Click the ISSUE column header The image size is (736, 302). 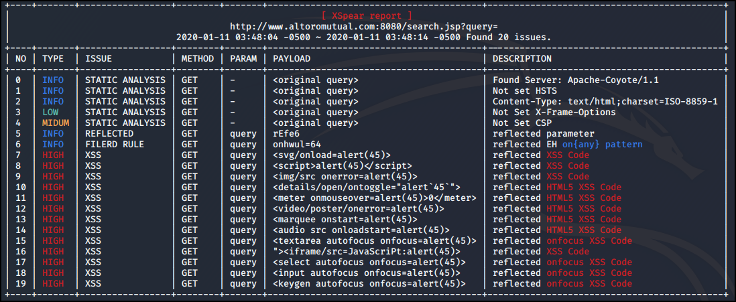coord(98,59)
